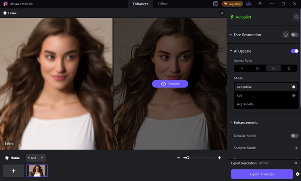Click the Aspect Ratio label
Screen dimensions: 301x181
click(243, 60)
